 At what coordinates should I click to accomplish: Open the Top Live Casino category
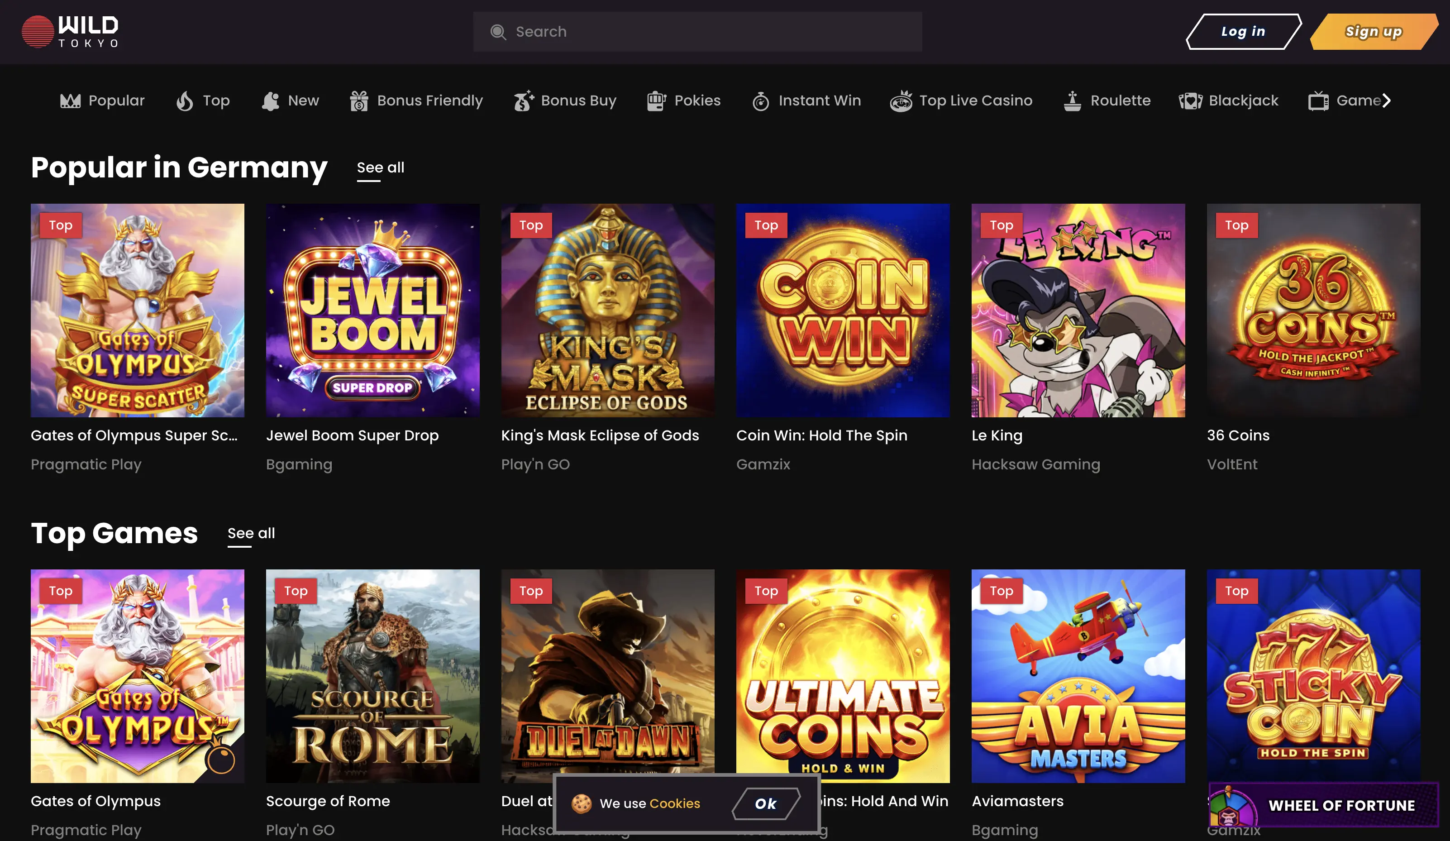(961, 101)
